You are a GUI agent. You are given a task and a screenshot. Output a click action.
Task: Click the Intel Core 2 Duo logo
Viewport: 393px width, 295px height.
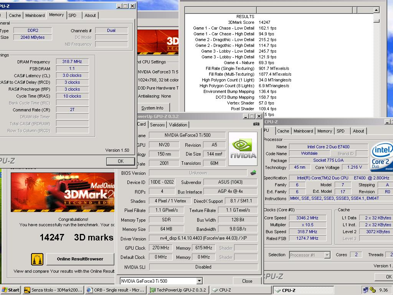[x=381, y=157]
